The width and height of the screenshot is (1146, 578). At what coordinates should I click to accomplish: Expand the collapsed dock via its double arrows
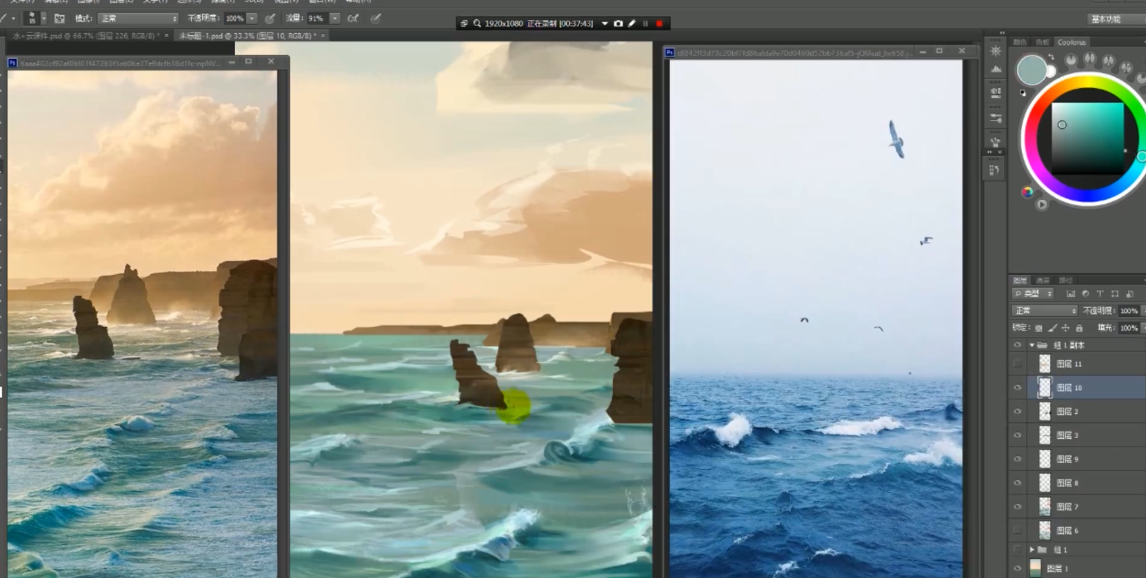[1002, 33]
